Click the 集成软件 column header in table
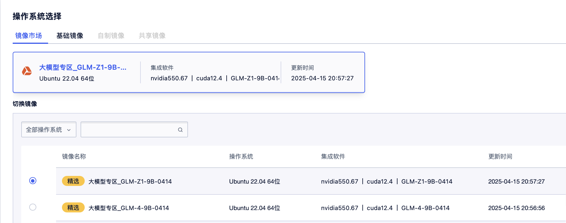566x223 pixels. click(x=333, y=157)
